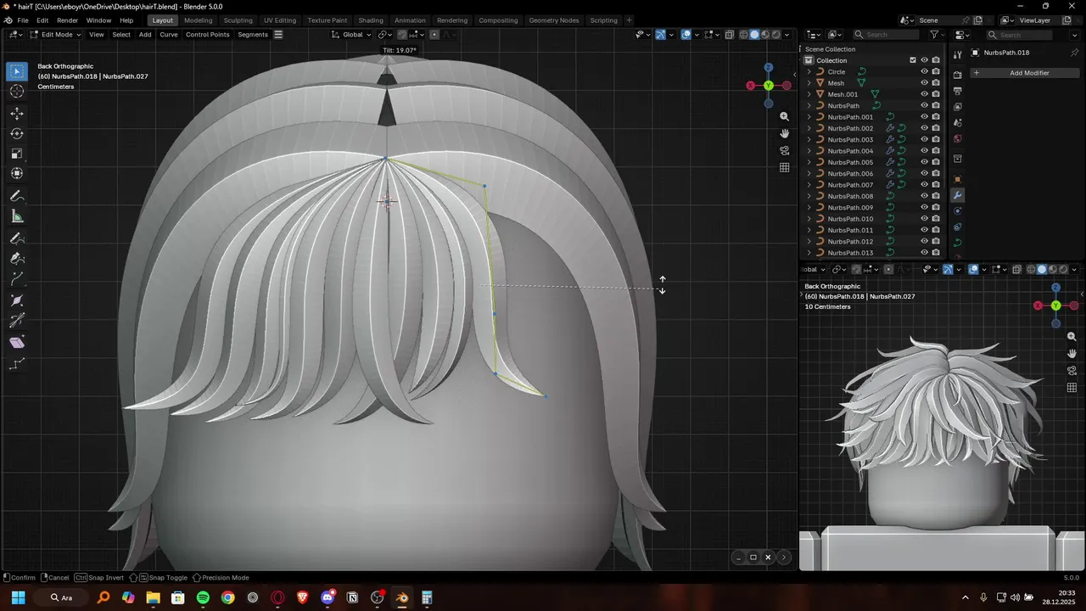
Task: Choose the Measure tool
Action: coord(17,216)
